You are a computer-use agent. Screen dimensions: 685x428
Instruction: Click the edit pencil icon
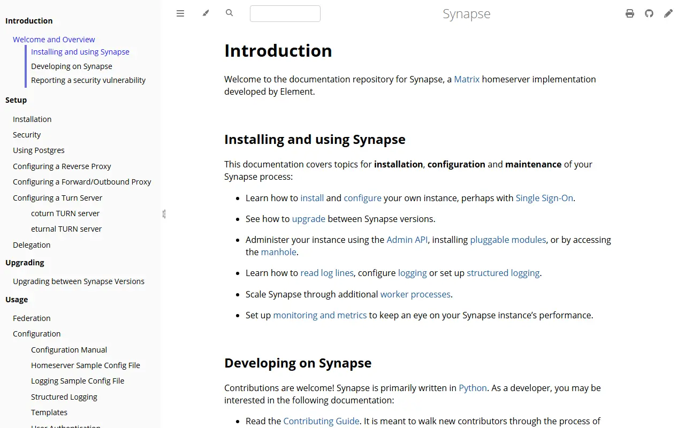(x=668, y=13)
